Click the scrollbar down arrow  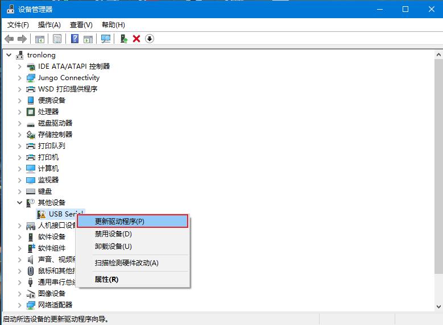click(438, 307)
